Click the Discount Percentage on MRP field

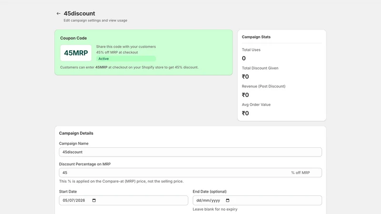[190, 173]
